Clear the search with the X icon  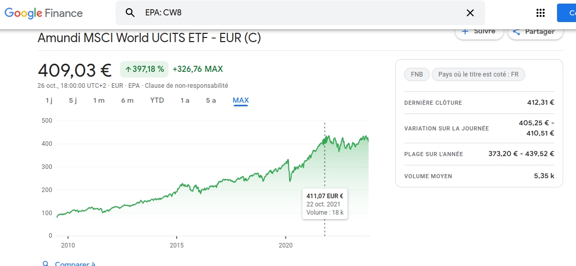click(x=470, y=13)
